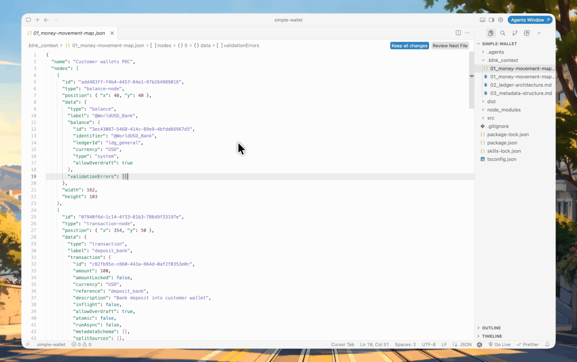Click line number 19 in gutter

point(33,176)
